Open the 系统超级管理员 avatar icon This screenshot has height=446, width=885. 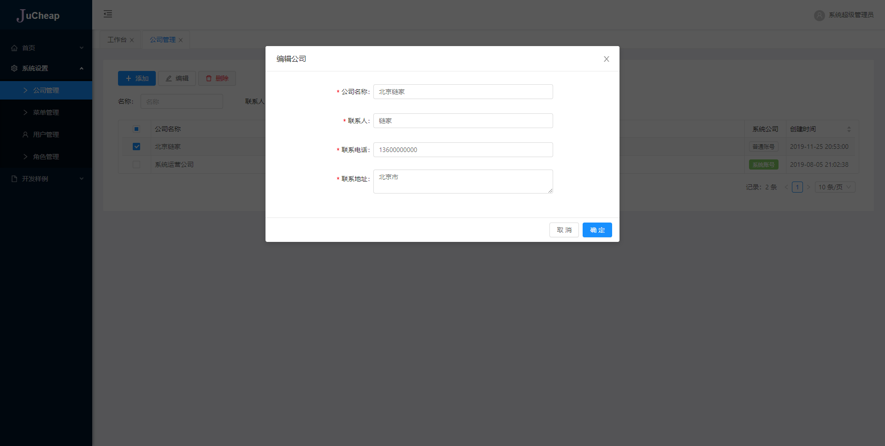(819, 15)
